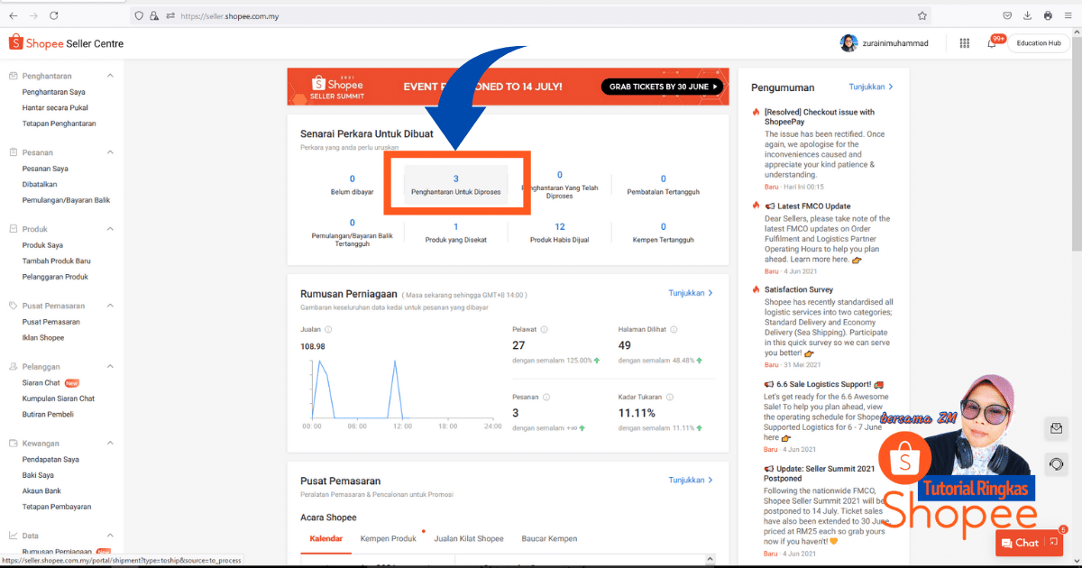Collapse the Kewangan sidebar section

110,444
